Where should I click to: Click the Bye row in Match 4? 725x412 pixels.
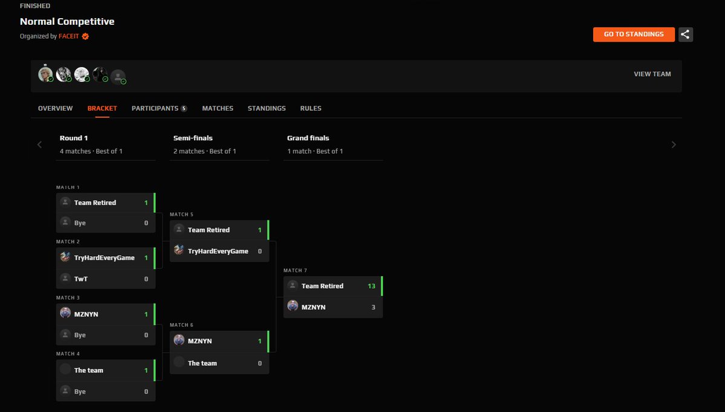(105, 391)
